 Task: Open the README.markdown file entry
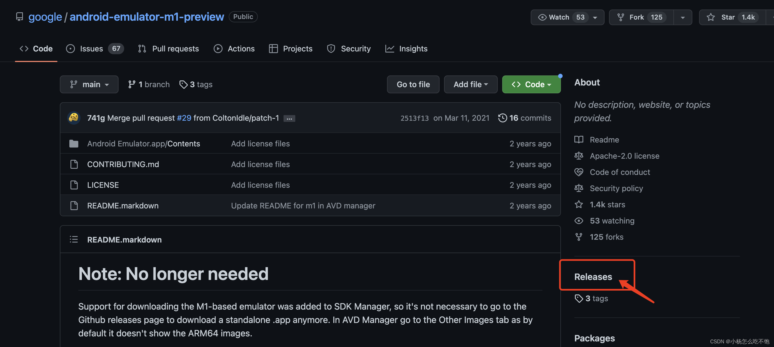(x=122, y=206)
